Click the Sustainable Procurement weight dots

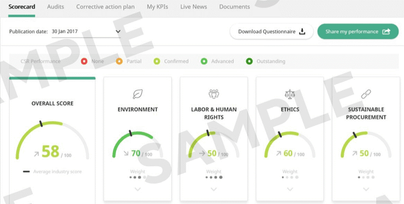pyautogui.click(x=366, y=177)
